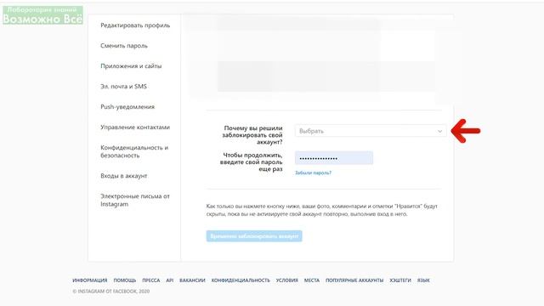Open the Редактировать профиль settings section
Image resolution: width=544 pixels, height=306 pixels.
pos(135,25)
